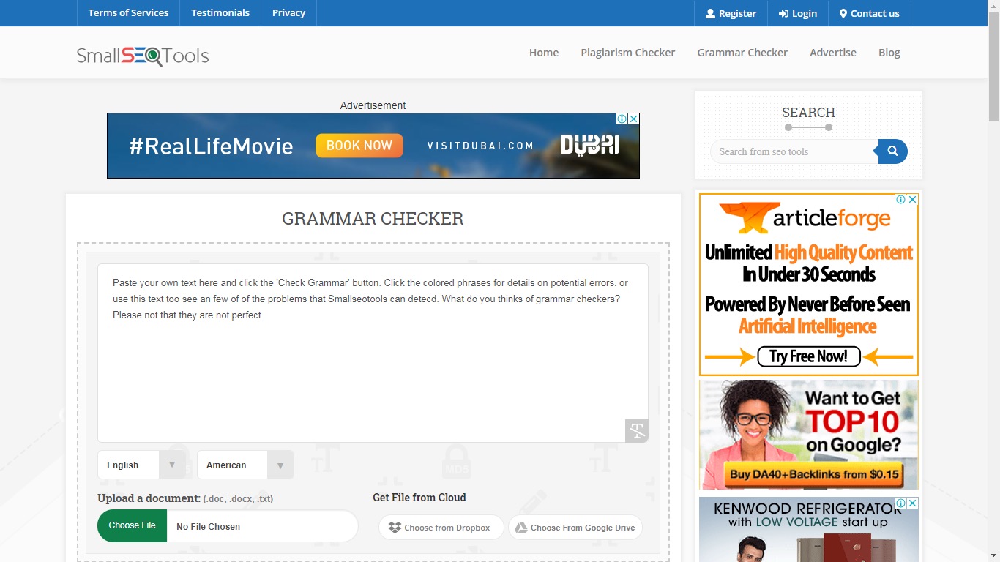Click the BOOK NOW button in the Dubai ad
Image resolution: width=1000 pixels, height=562 pixels.
coord(359,146)
